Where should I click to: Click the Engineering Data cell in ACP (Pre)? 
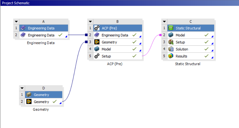point(115,35)
